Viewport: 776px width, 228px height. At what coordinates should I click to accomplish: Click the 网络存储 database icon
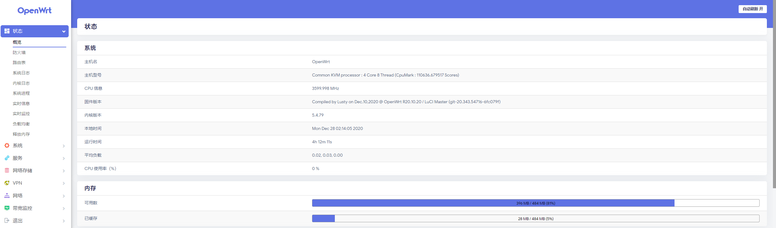point(7,170)
